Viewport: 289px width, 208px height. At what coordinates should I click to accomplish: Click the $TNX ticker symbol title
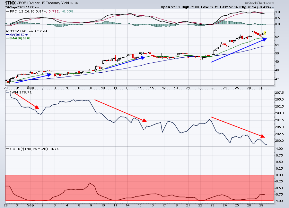click(x=10, y=3)
